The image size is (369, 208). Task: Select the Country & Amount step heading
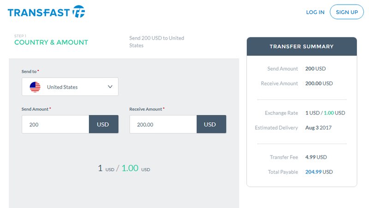(x=51, y=42)
